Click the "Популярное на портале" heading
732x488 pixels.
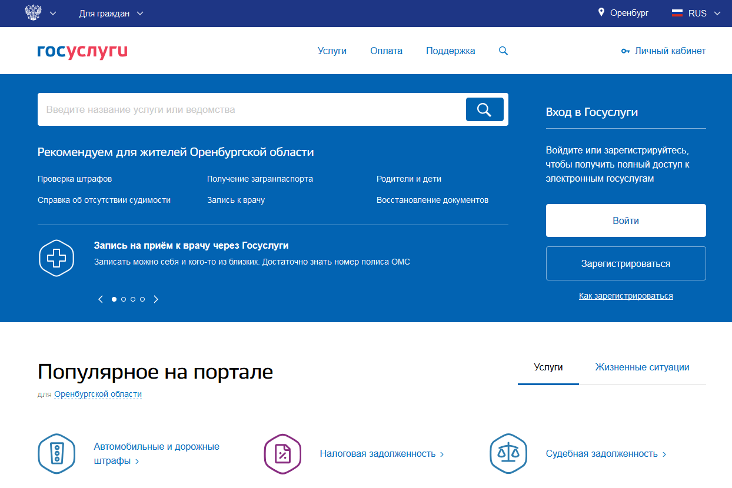[155, 372]
